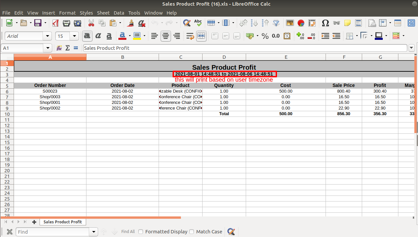The height and width of the screenshot is (237, 418).
Task: Open the Sheet menu
Action: [103, 13]
